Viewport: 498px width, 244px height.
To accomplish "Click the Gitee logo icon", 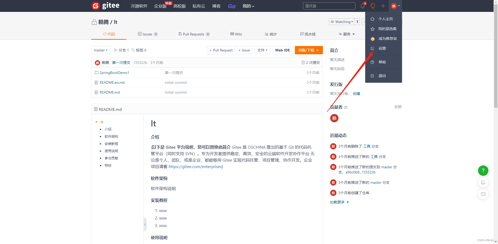I will [x=96, y=6].
